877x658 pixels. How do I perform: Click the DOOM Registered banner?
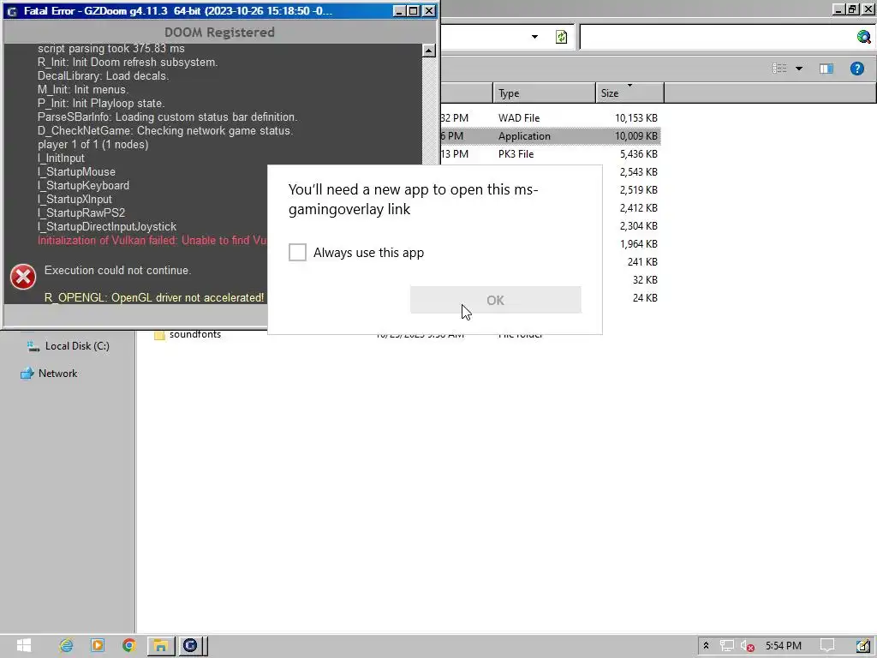coord(219,33)
